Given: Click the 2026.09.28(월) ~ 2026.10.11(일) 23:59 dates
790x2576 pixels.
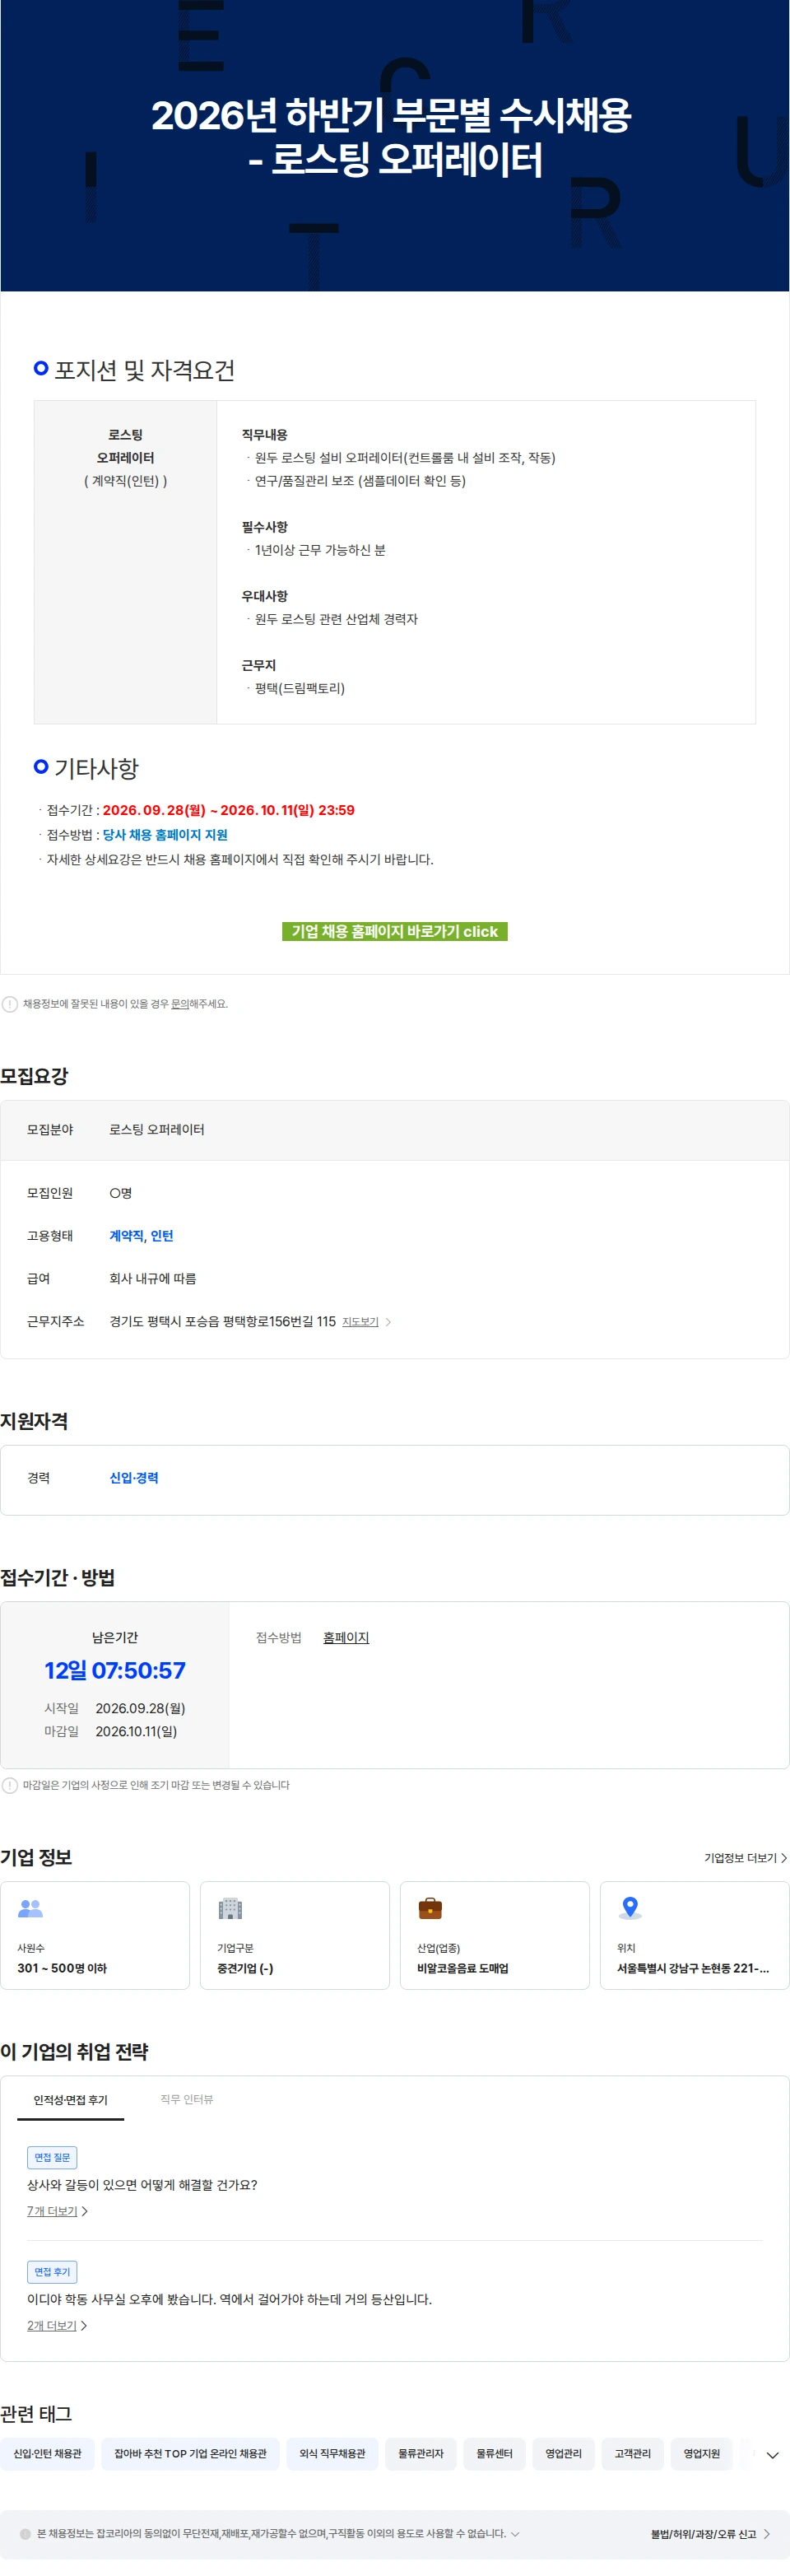Looking at the screenshot, I should coord(228,810).
